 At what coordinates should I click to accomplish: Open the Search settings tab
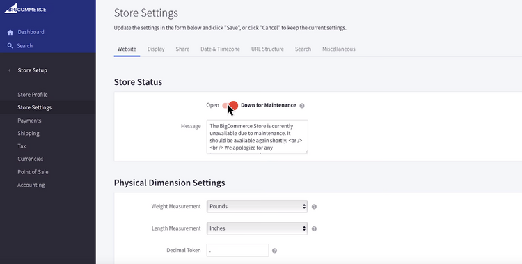pyautogui.click(x=303, y=49)
